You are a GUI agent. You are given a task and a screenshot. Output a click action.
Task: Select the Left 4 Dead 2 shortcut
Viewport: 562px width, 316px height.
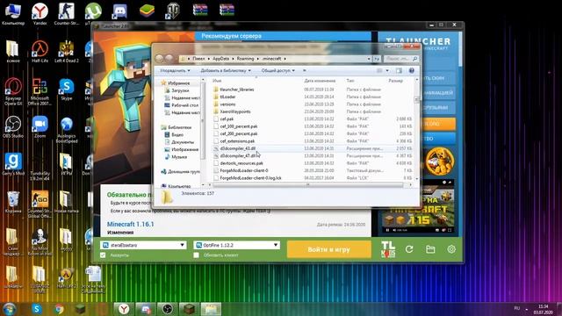pyautogui.click(x=67, y=52)
